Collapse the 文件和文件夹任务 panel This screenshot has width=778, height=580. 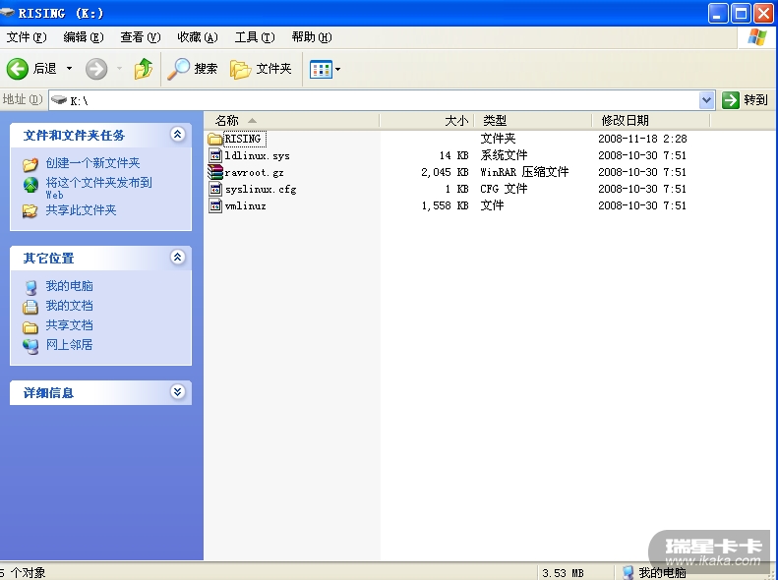178,134
